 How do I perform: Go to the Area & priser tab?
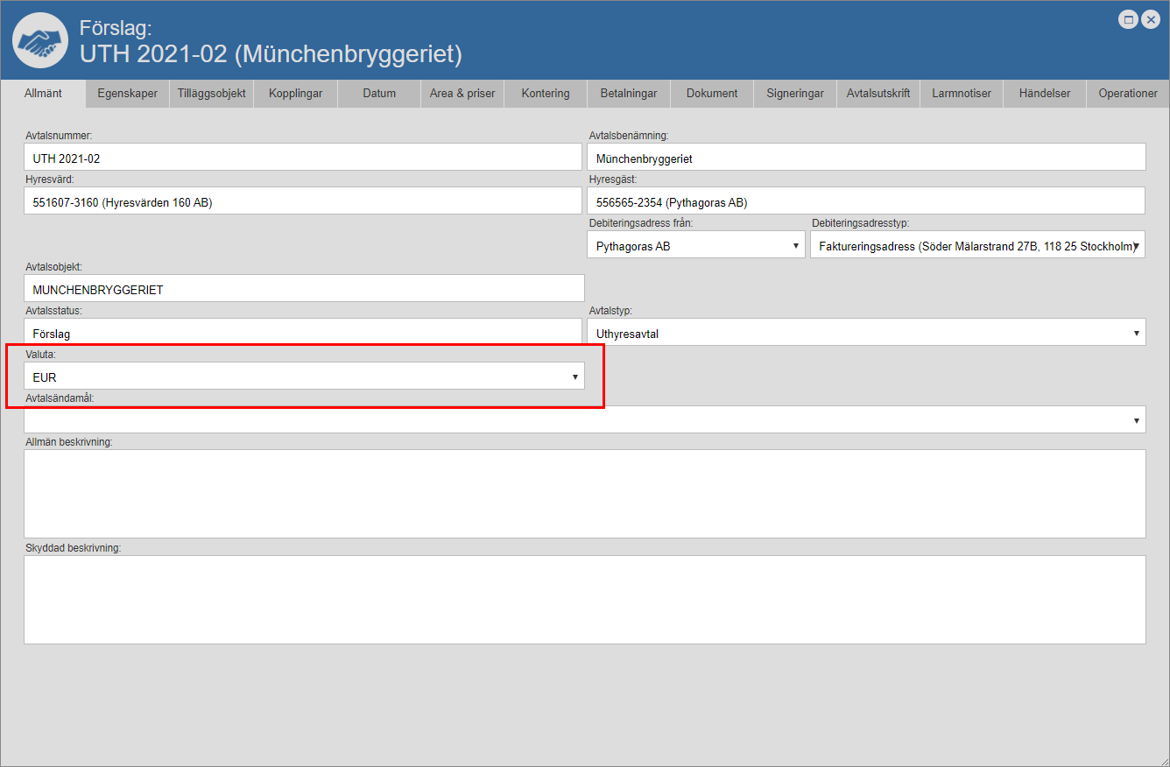pos(462,93)
